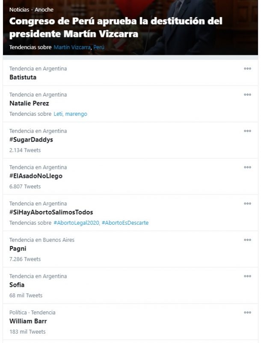Select the #SugarDaddys trending hashtag
This screenshot has height=343, width=261.
click(x=31, y=140)
